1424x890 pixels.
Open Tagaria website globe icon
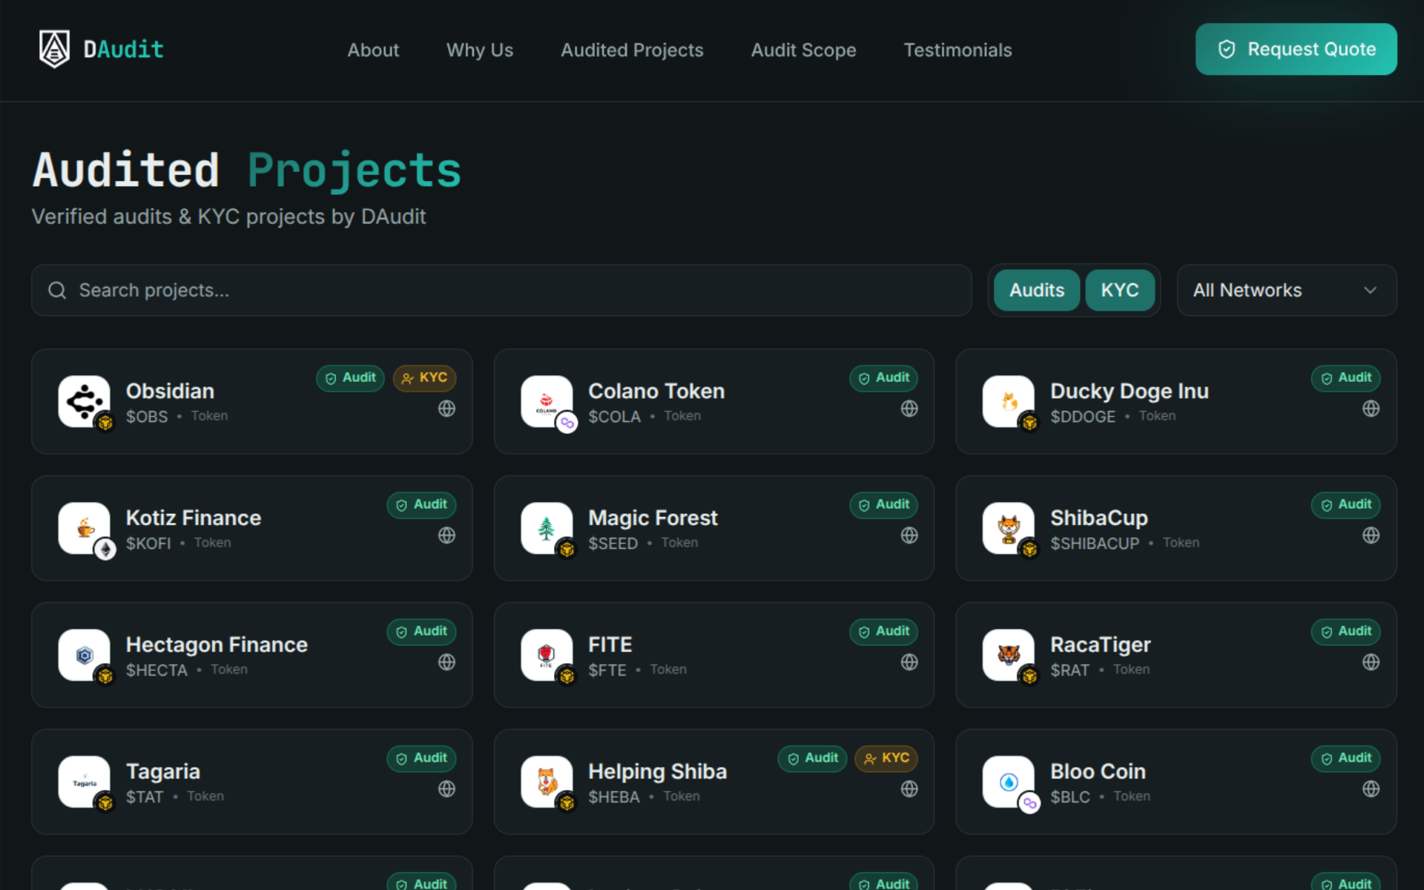tap(446, 789)
